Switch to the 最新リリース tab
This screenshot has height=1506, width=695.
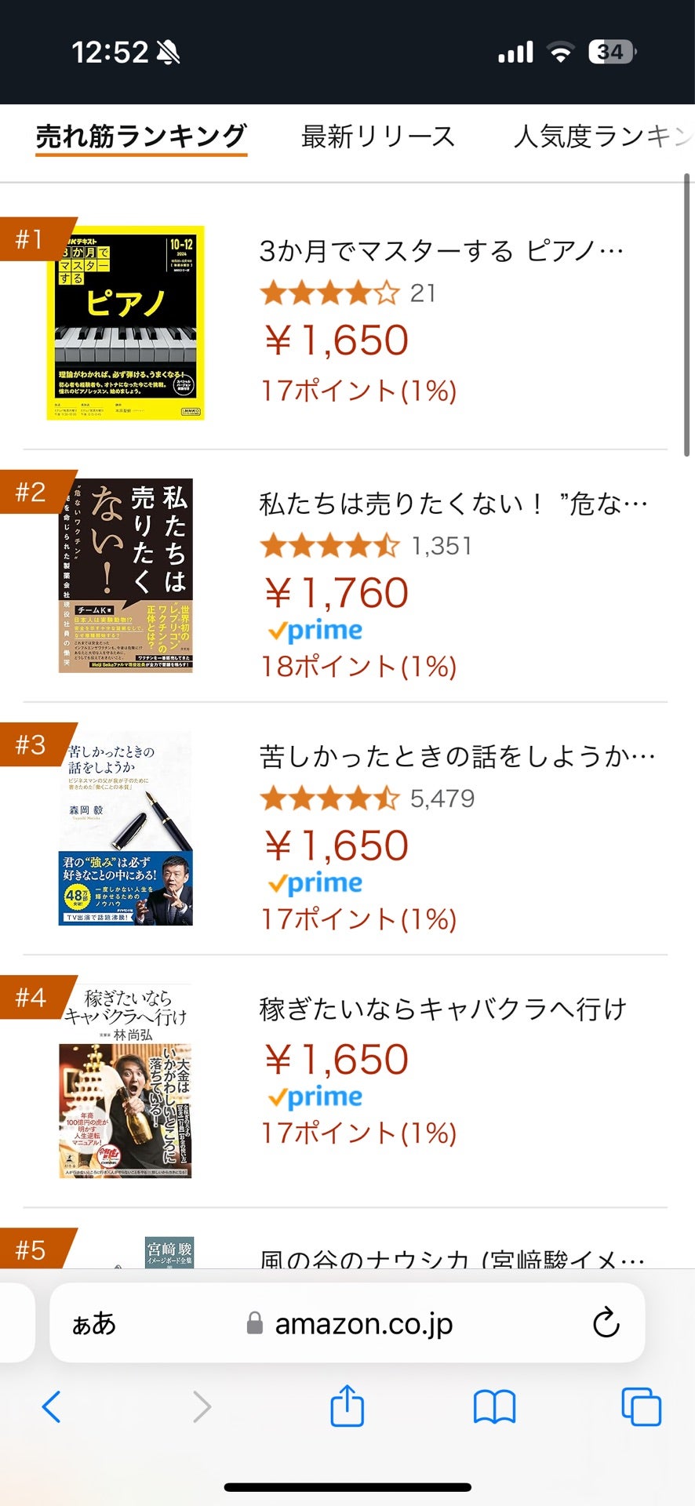pyautogui.click(x=378, y=137)
